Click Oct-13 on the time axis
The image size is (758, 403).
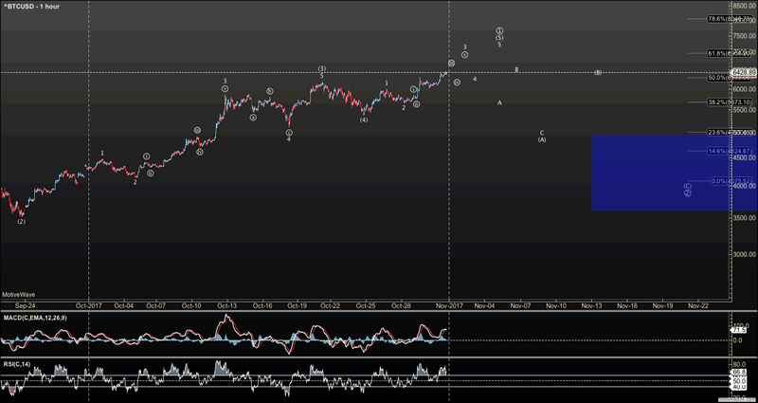(226, 306)
